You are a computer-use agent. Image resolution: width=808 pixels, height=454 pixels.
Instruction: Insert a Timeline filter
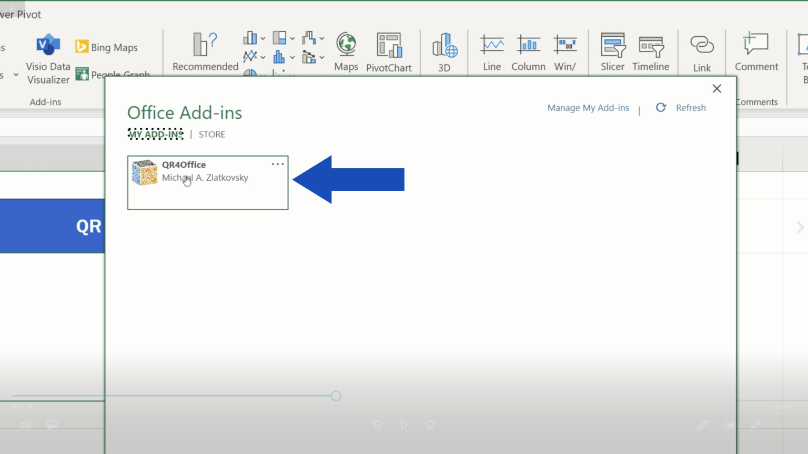(651, 51)
